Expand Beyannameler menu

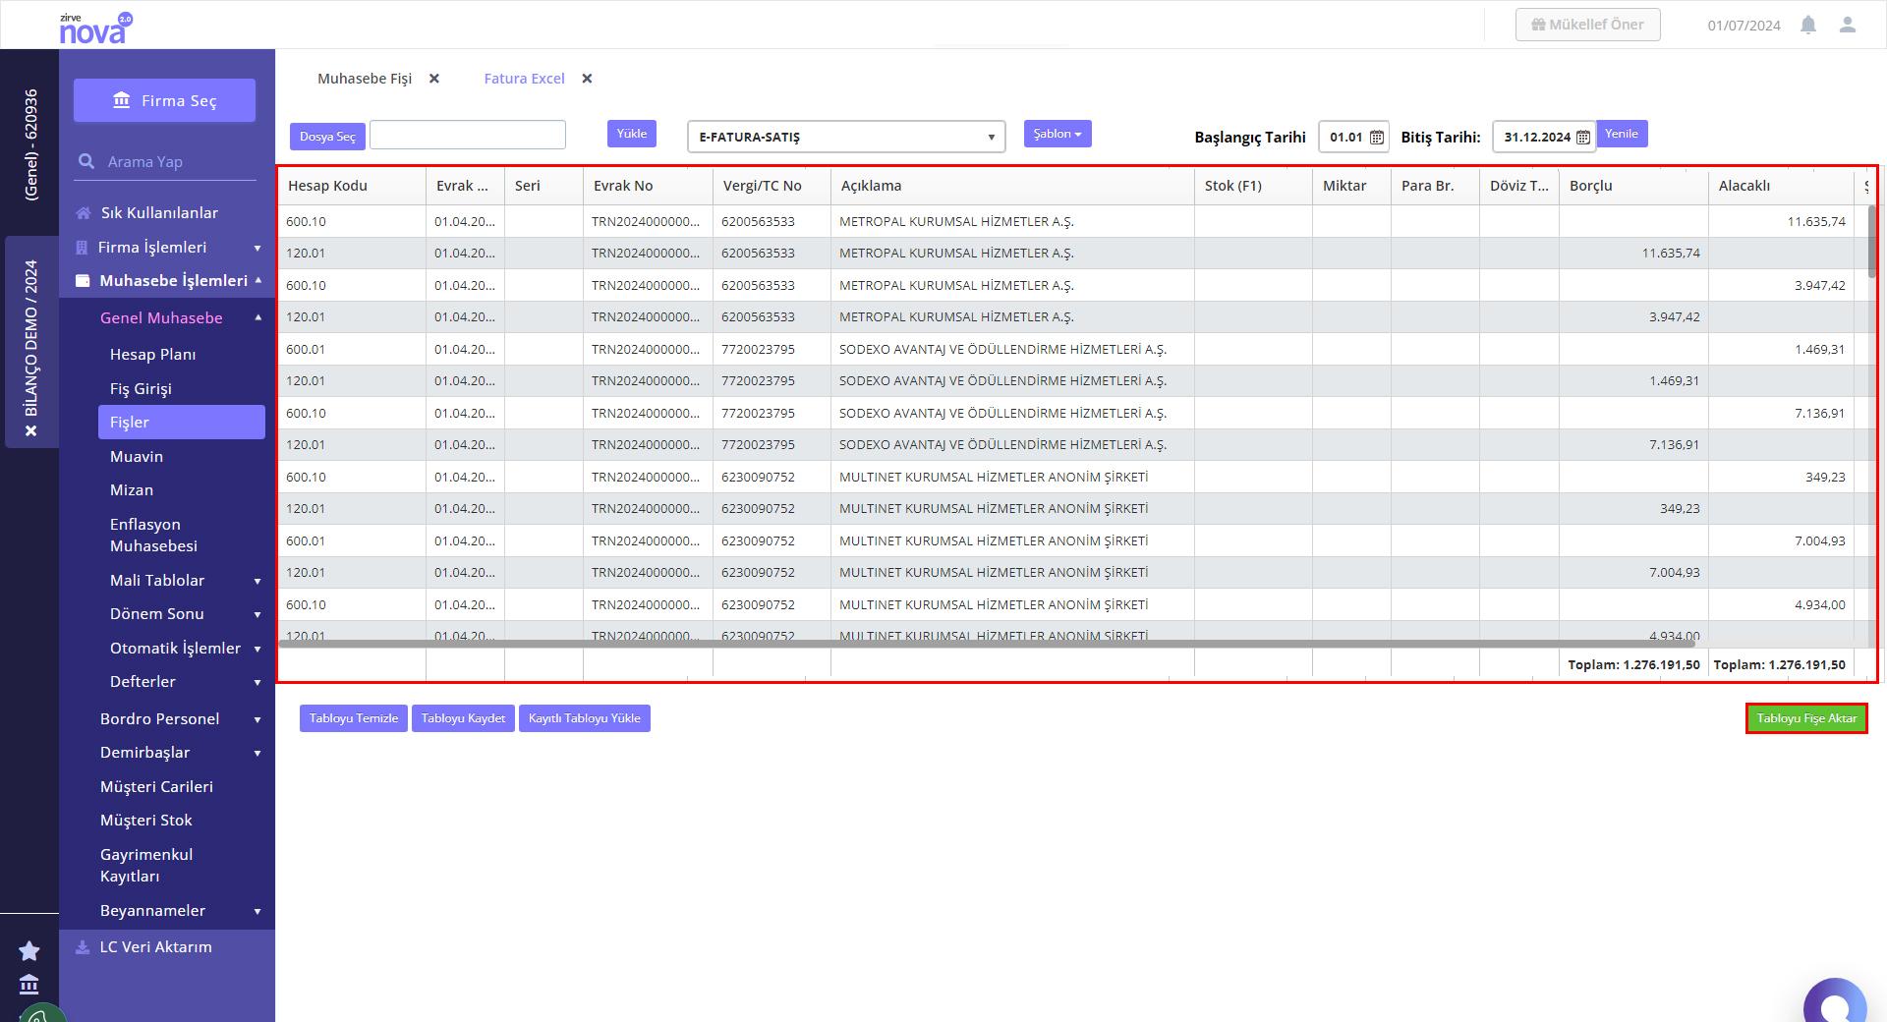pos(257,911)
